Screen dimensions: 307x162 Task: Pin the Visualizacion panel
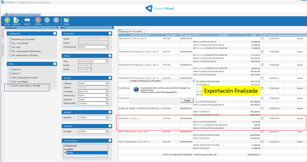pyautogui.click(x=57, y=28)
